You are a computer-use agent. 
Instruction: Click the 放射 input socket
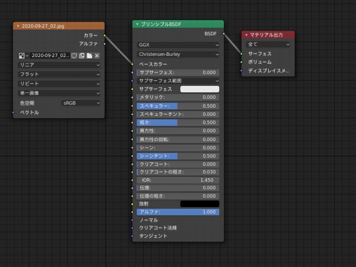(133, 204)
